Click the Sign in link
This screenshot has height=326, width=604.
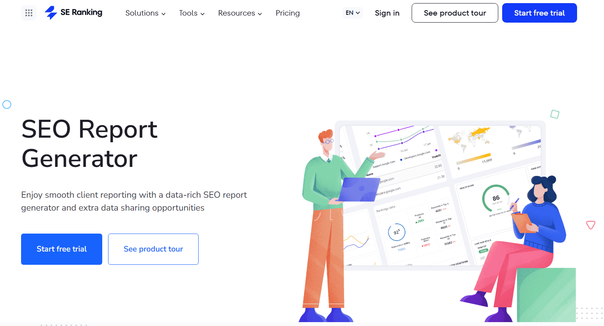pos(387,13)
